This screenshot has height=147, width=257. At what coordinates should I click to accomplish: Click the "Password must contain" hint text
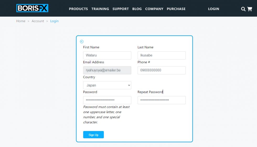pos(106,114)
